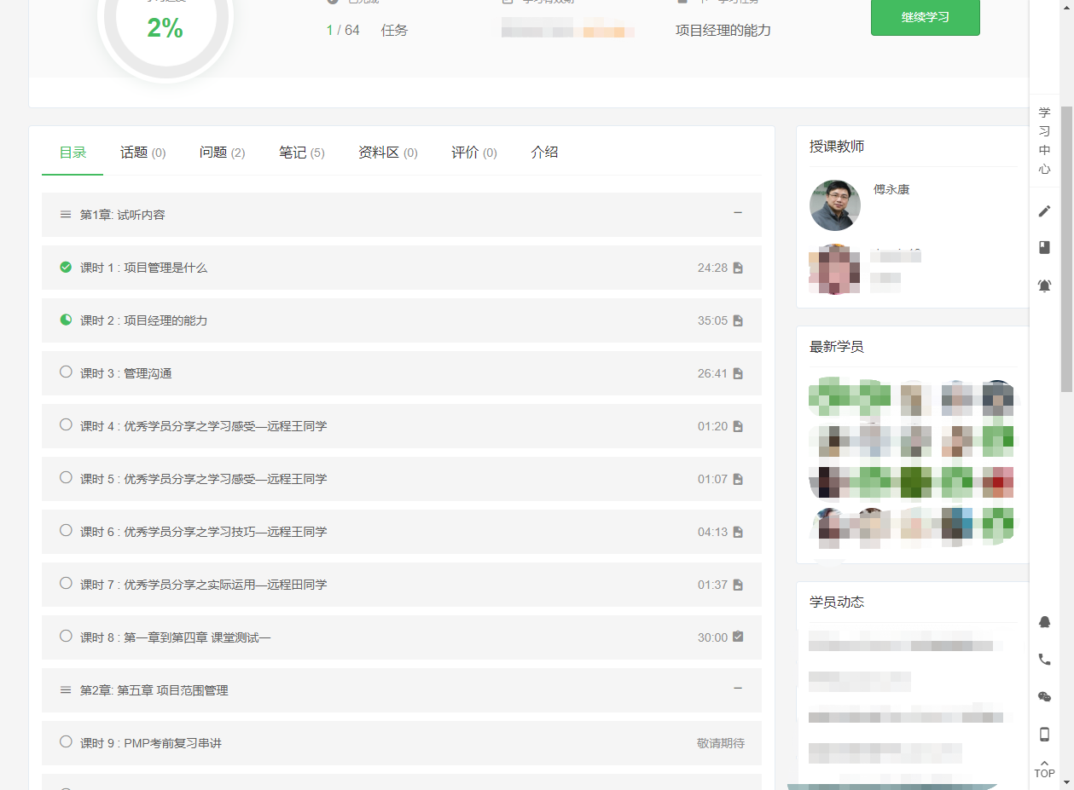This screenshot has width=1074, height=790.
Task: Click the 1 / 64 任务 count
Action: (367, 31)
